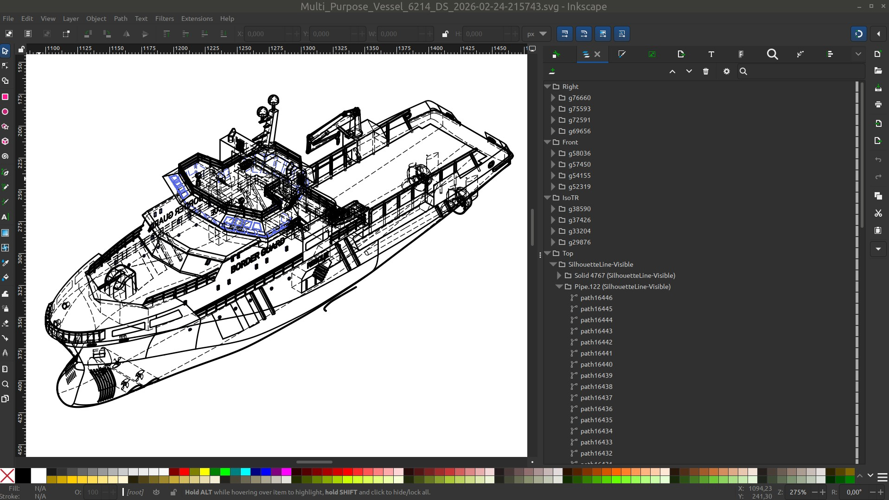889x500 pixels.
Task: Select the Spiral tool
Action: (x=5, y=156)
